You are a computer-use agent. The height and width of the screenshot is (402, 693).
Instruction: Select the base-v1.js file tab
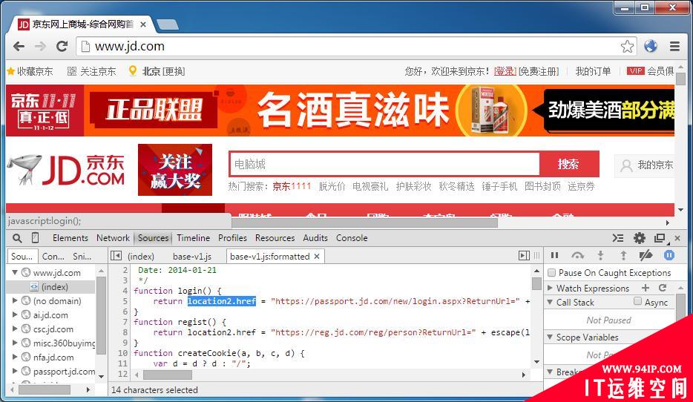[192, 256]
